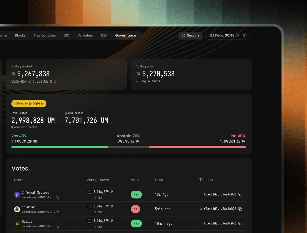Click the Date column header
Image resolution: width=307 pixels, height=233 pixels.
[x=159, y=180]
